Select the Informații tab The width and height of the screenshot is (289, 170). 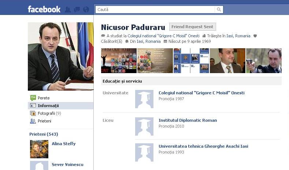[61, 106]
